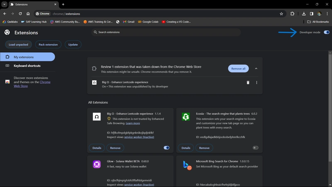The width and height of the screenshot is (332, 187).
Task: Select the Big Ω ID text hfjfkofmpdgbfpkgnknikojbpljnkfkf
Action: tap(132, 133)
